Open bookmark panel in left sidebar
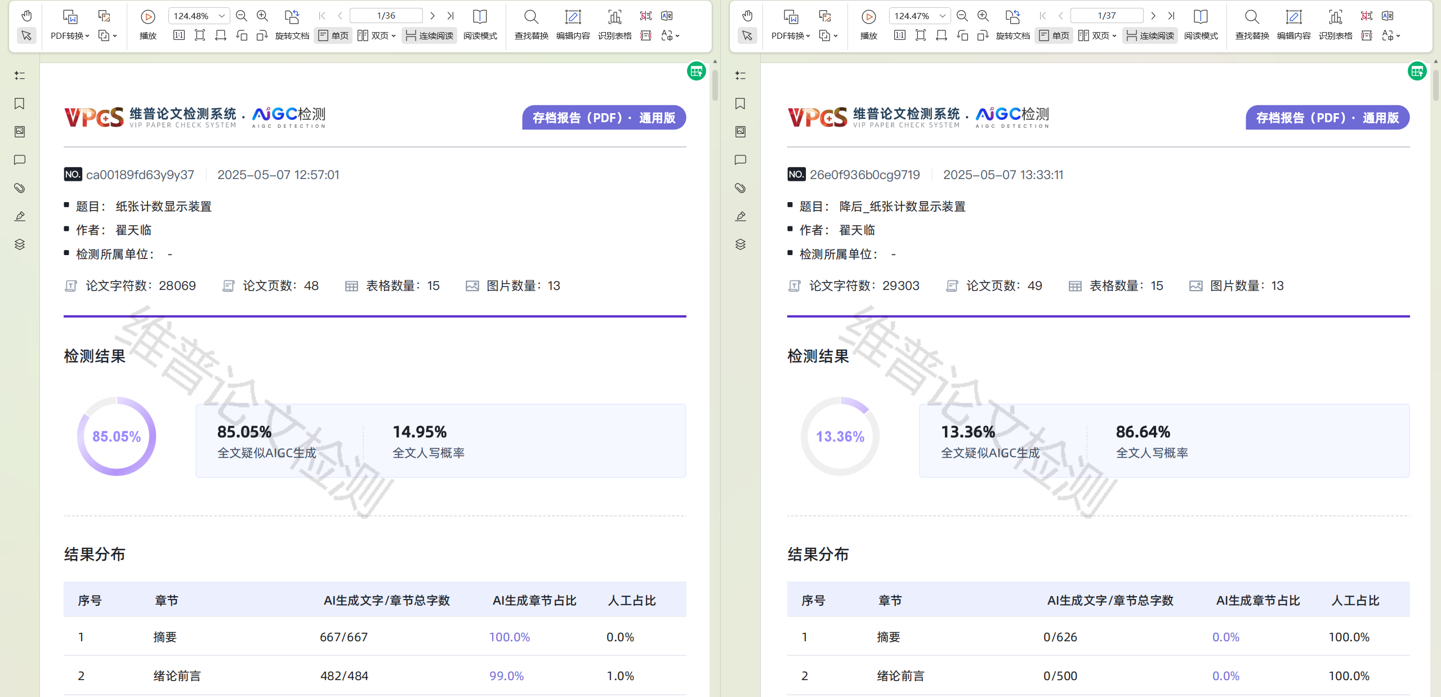 click(20, 104)
